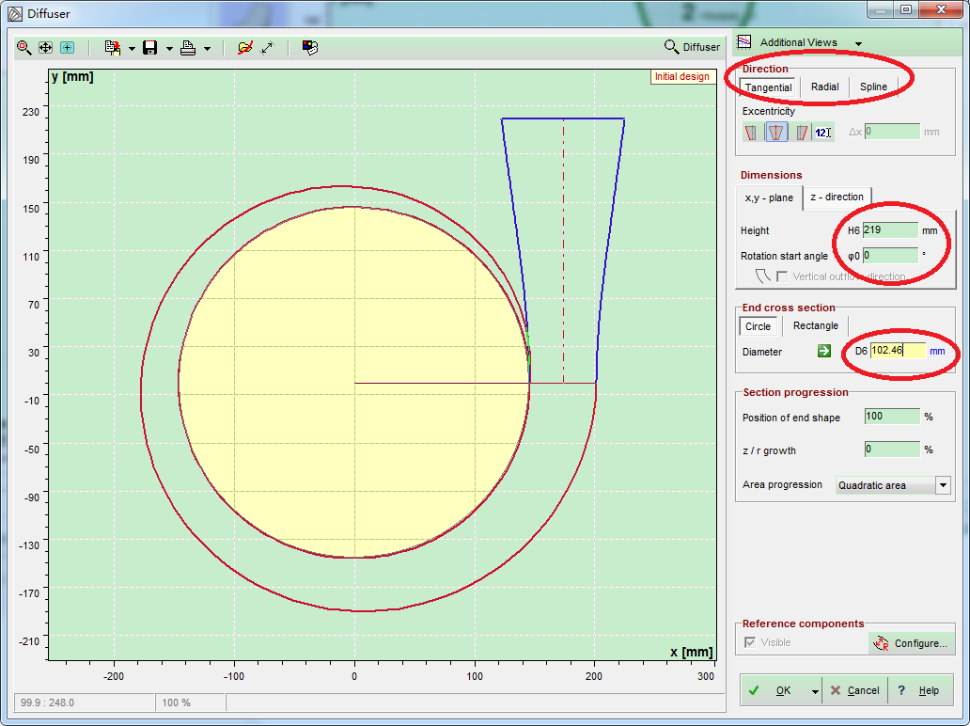The width and height of the screenshot is (970, 726).
Task: Choose Radial direction
Action: click(x=824, y=87)
